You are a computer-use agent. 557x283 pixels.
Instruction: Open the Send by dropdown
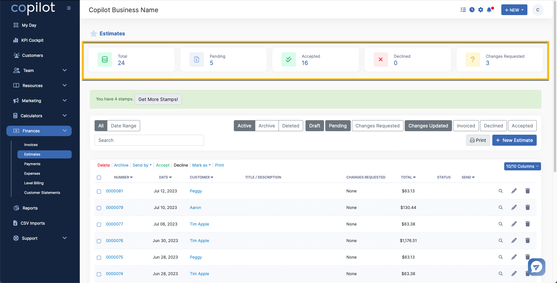(142, 165)
